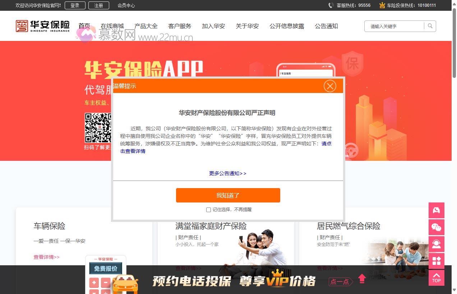Open the apps grid sidebar icon
This screenshot has height=294, width=457.
pyautogui.click(x=436, y=261)
